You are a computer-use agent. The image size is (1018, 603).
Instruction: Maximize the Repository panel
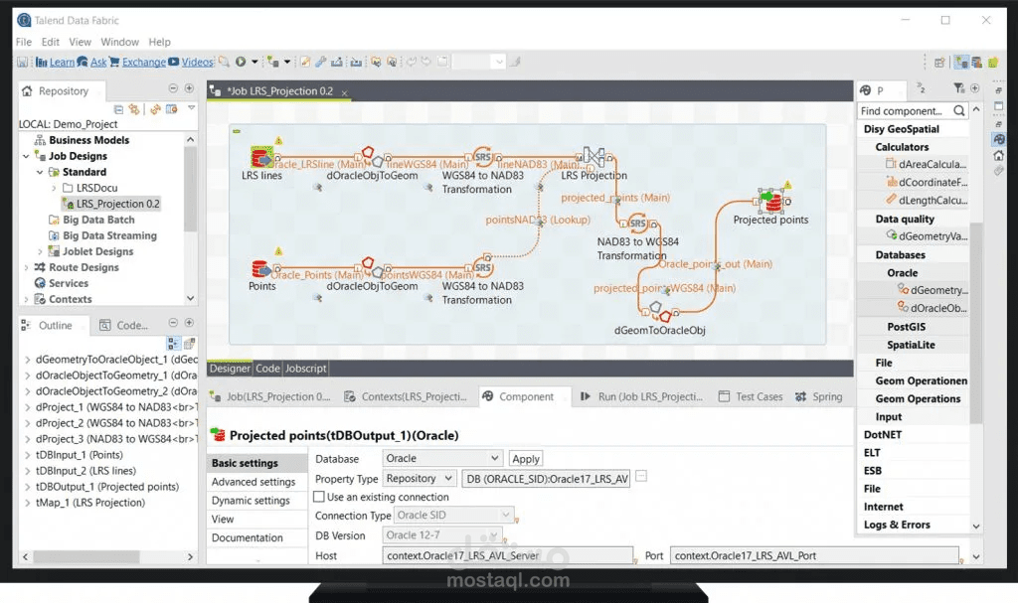tap(189, 88)
